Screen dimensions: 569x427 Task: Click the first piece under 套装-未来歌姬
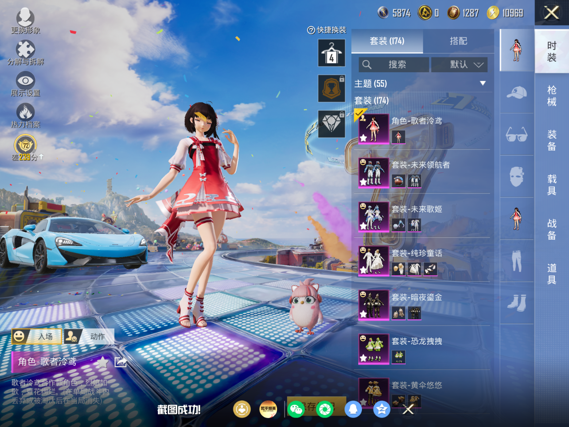tap(398, 225)
